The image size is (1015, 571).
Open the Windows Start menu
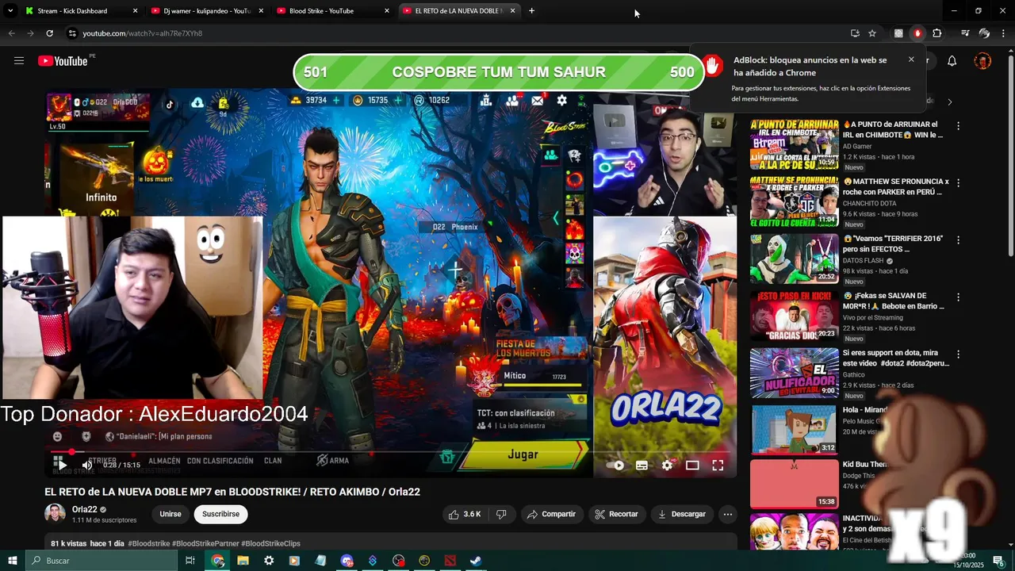click(12, 561)
